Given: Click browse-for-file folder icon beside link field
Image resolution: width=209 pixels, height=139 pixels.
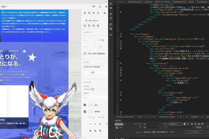Looking at the screenshot, I should click(x=200, y=127).
